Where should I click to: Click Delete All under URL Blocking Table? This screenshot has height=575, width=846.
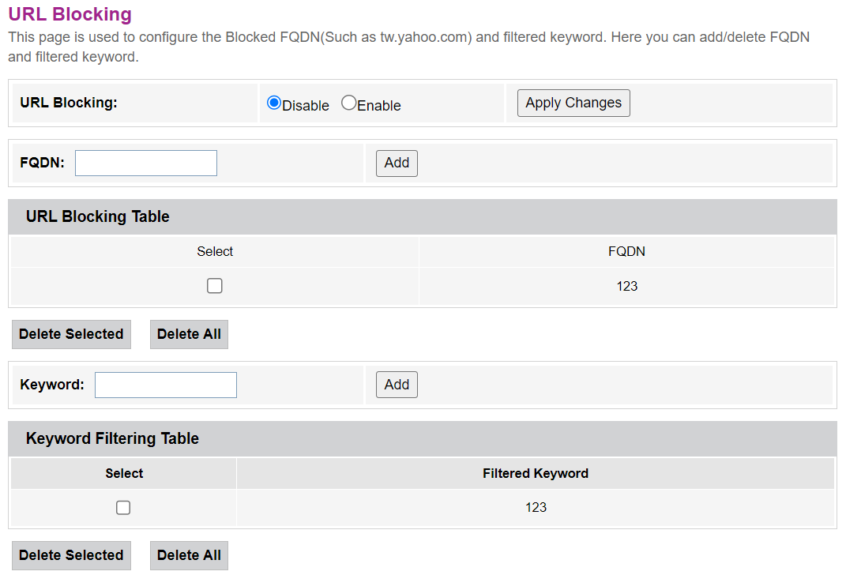(189, 334)
